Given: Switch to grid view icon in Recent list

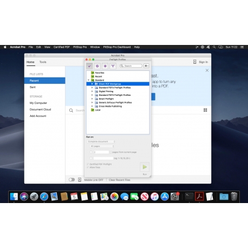Looking at the screenshot, I should 205,110.
